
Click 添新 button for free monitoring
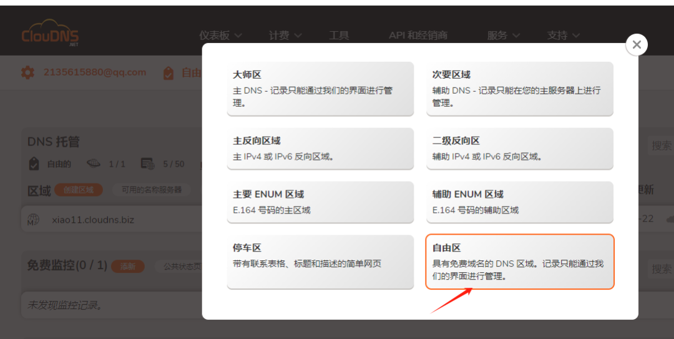coord(128,267)
